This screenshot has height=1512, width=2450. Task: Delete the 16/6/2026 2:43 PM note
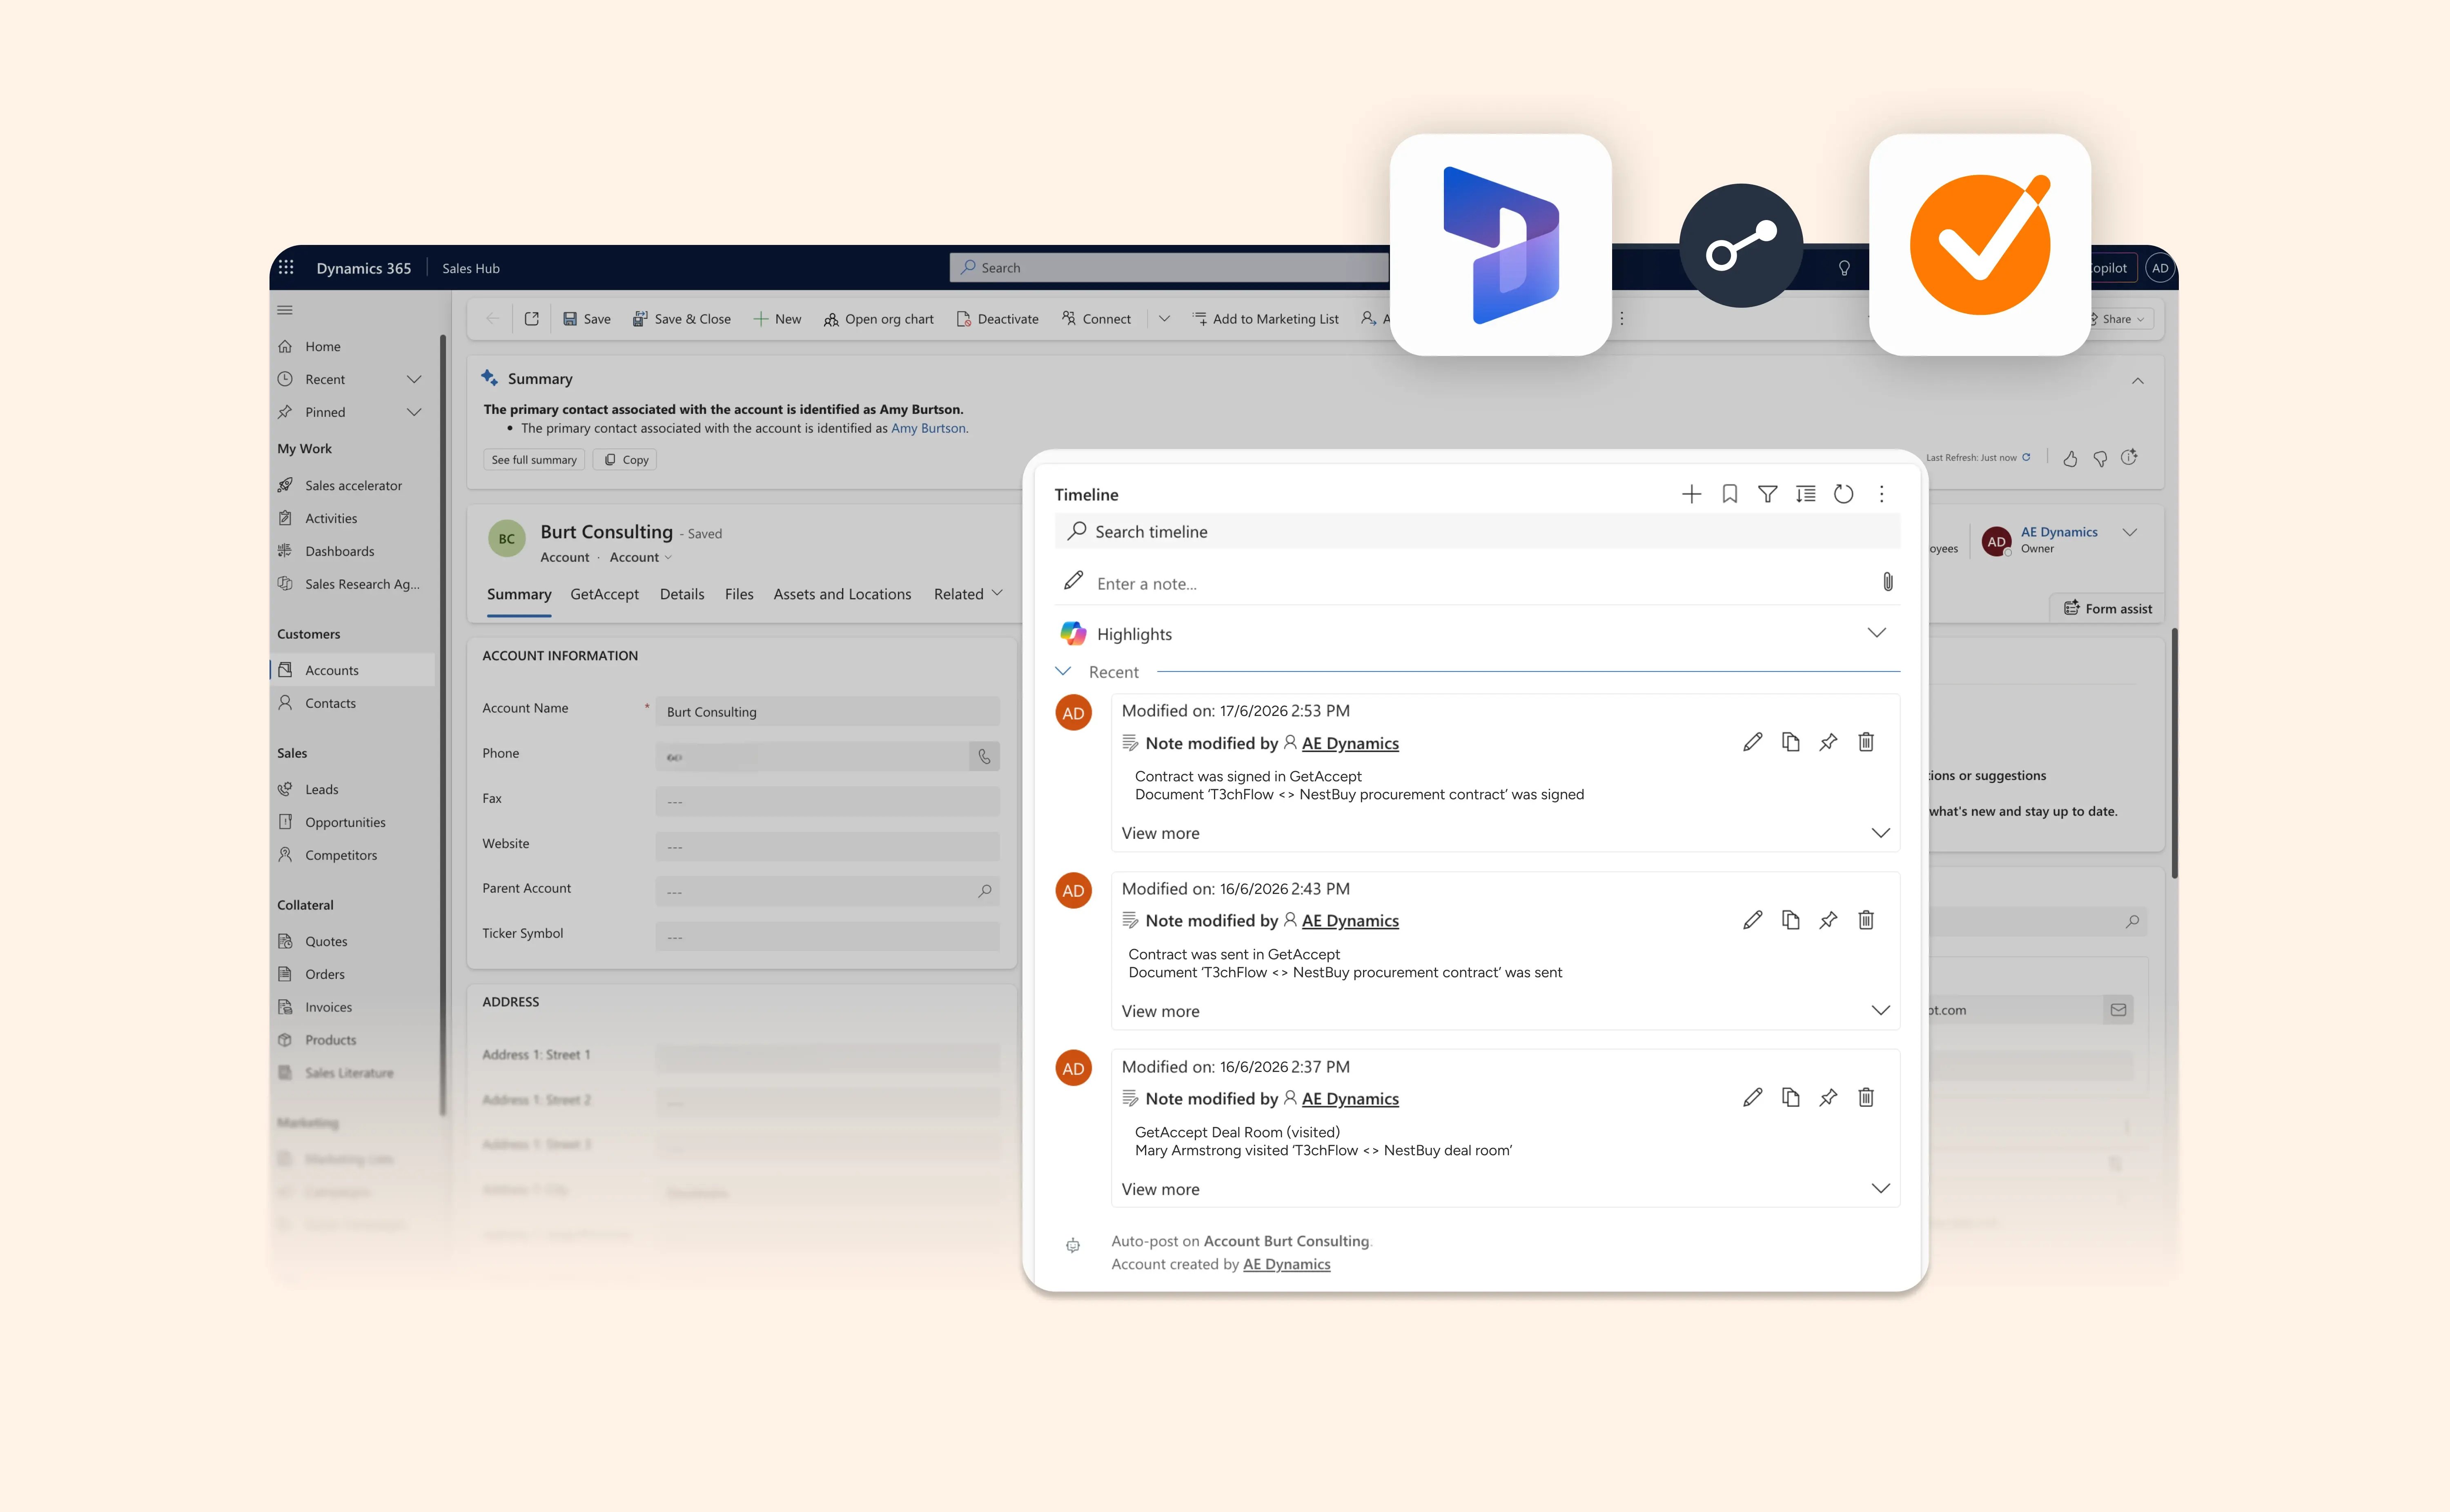pyautogui.click(x=1866, y=920)
